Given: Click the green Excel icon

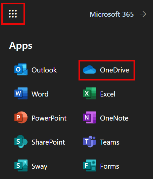Looking at the screenshot, I should 89,93.
